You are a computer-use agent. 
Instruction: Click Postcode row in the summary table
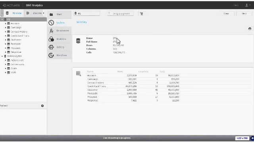point(169,93)
